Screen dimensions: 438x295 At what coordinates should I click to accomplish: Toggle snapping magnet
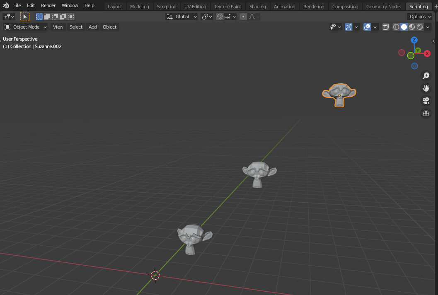(220, 17)
